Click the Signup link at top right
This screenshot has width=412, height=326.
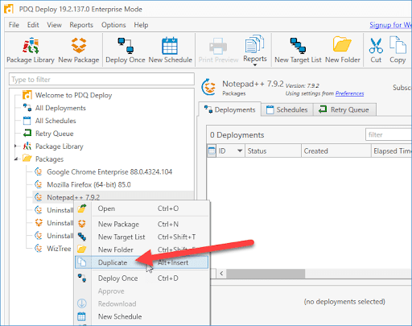pyautogui.click(x=390, y=25)
